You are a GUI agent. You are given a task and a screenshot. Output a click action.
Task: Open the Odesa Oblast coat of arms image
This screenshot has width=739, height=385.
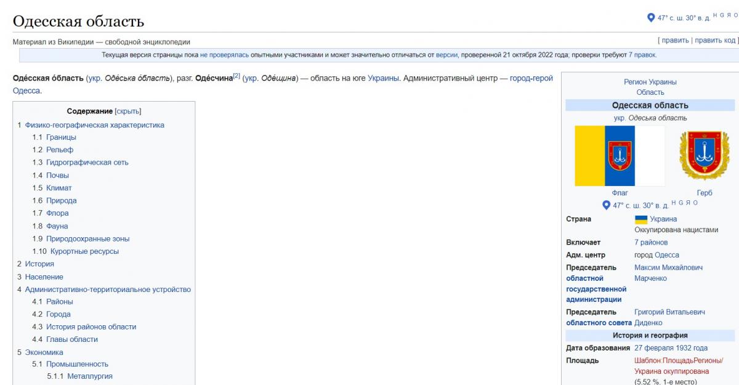click(704, 156)
